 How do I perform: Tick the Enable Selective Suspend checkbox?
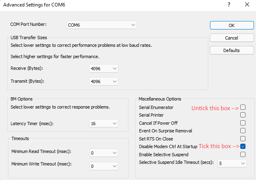point(243,154)
